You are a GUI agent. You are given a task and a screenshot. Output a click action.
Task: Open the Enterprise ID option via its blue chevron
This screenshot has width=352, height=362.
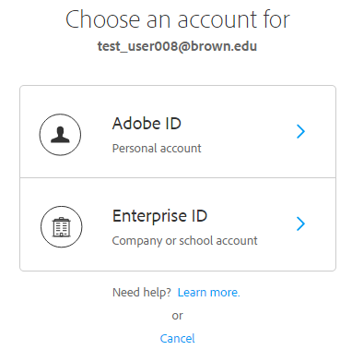[300, 223]
